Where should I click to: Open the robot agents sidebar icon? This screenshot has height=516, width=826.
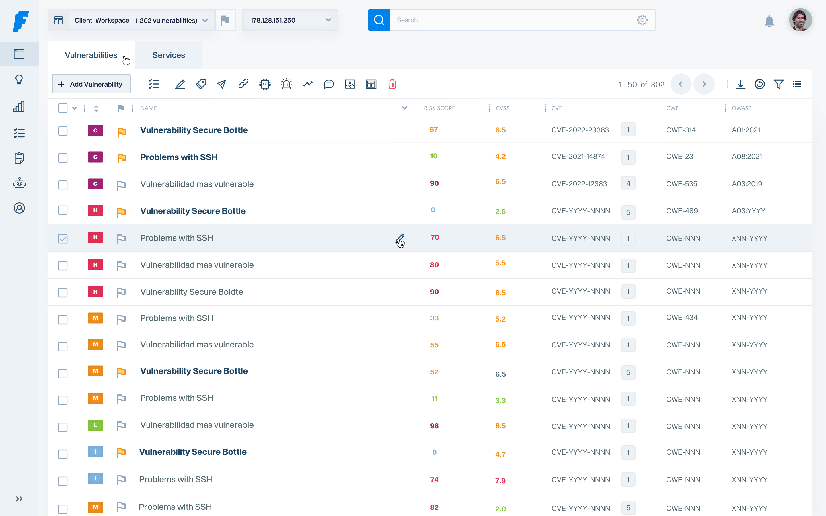19,183
